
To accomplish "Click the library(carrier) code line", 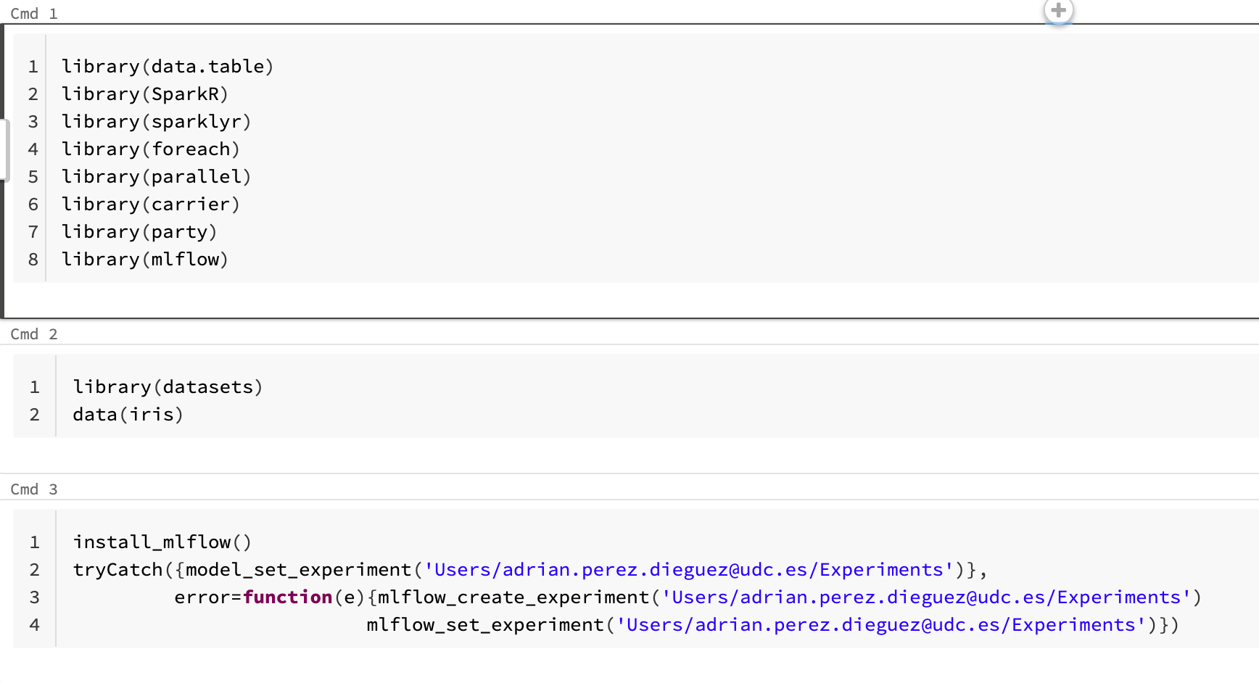I will pos(150,204).
